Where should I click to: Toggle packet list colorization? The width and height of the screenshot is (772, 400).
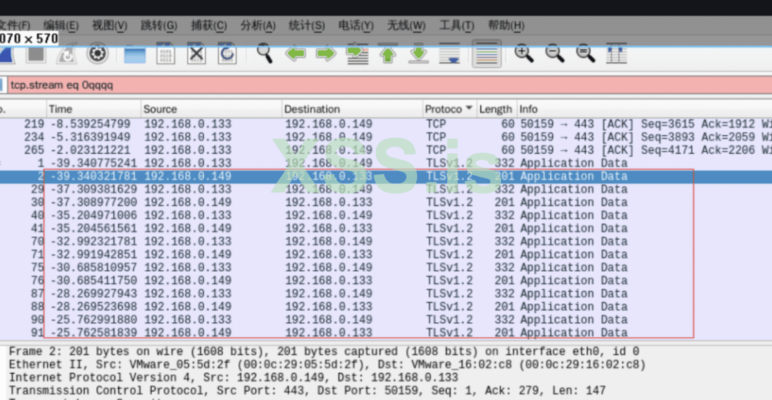487,54
